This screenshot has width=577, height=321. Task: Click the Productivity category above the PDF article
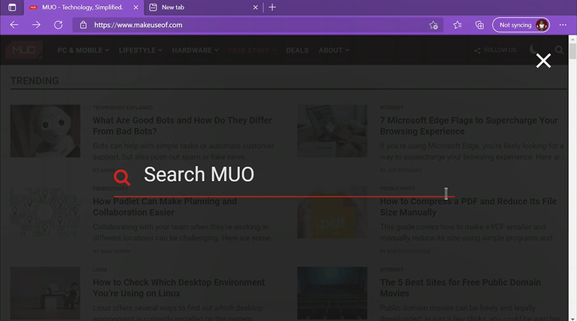click(397, 189)
